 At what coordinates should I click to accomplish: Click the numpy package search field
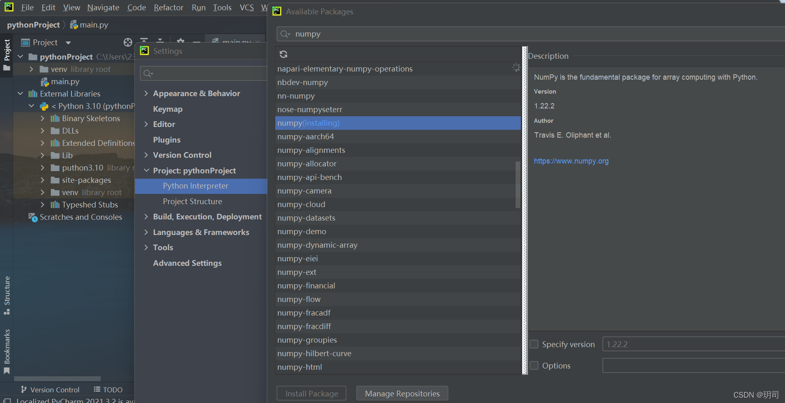[531, 34]
